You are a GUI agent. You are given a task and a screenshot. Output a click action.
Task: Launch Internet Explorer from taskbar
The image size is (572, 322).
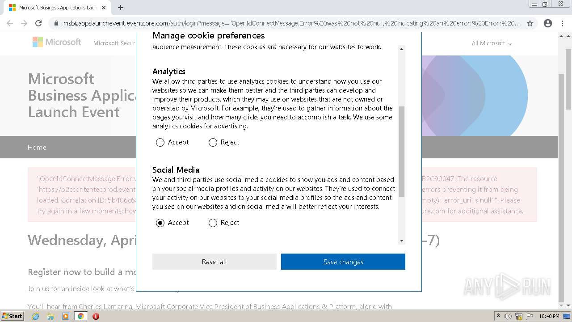pos(35,316)
